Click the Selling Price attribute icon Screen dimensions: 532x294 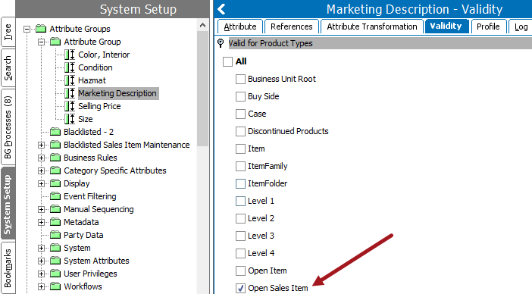70,106
